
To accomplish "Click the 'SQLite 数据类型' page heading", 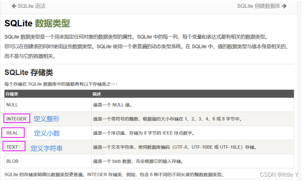I will point(37,23).
